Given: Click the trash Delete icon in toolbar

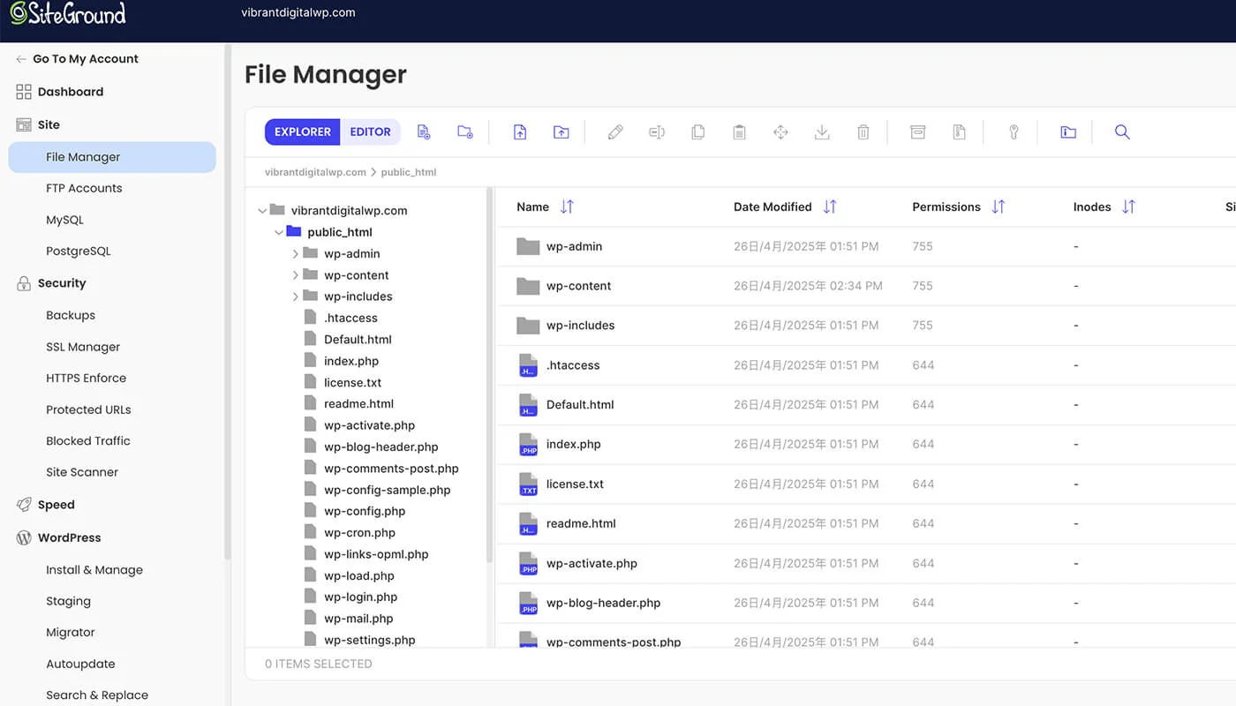Looking at the screenshot, I should [x=863, y=132].
